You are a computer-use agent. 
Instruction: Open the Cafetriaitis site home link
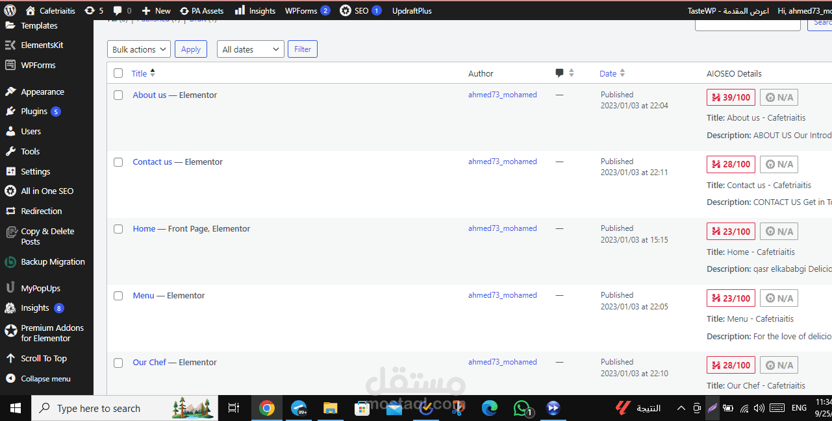tap(51, 10)
